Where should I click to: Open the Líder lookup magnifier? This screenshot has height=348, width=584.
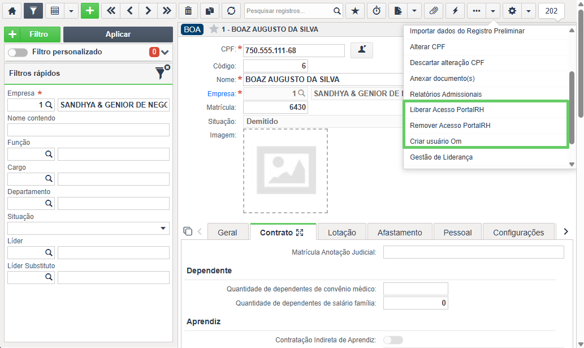(49, 252)
